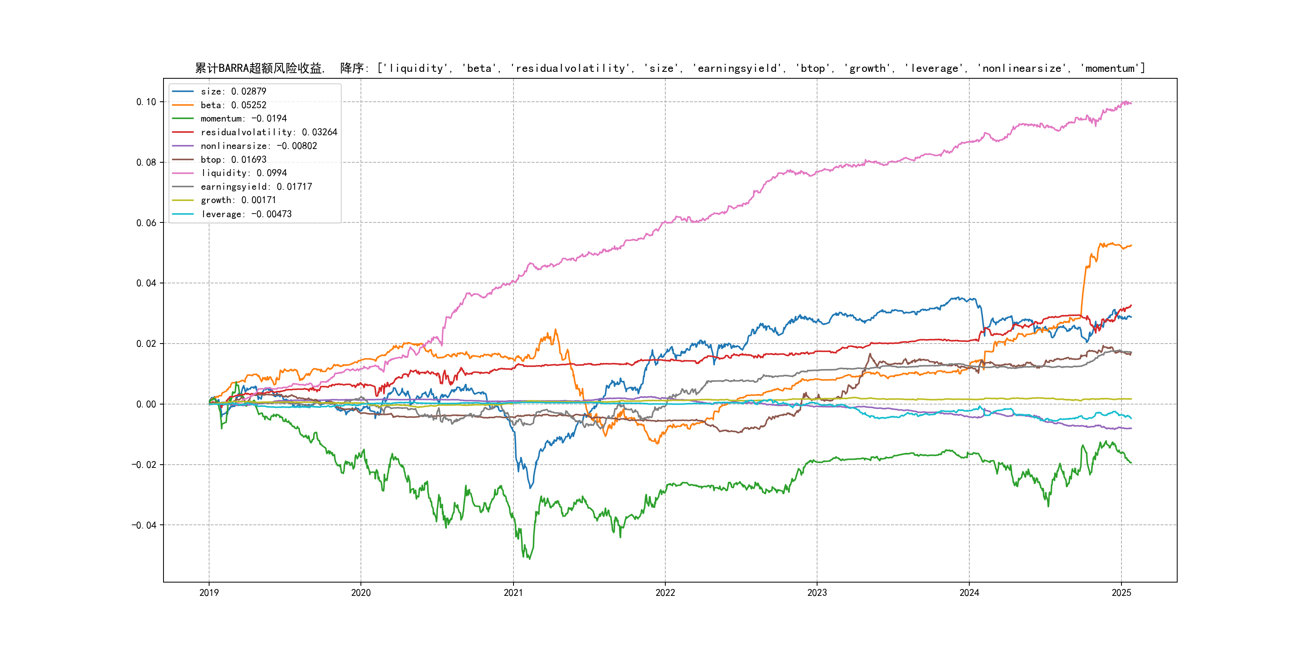Click the orange beta legend line sample
This screenshot has height=654, width=1308.
pyautogui.click(x=183, y=105)
